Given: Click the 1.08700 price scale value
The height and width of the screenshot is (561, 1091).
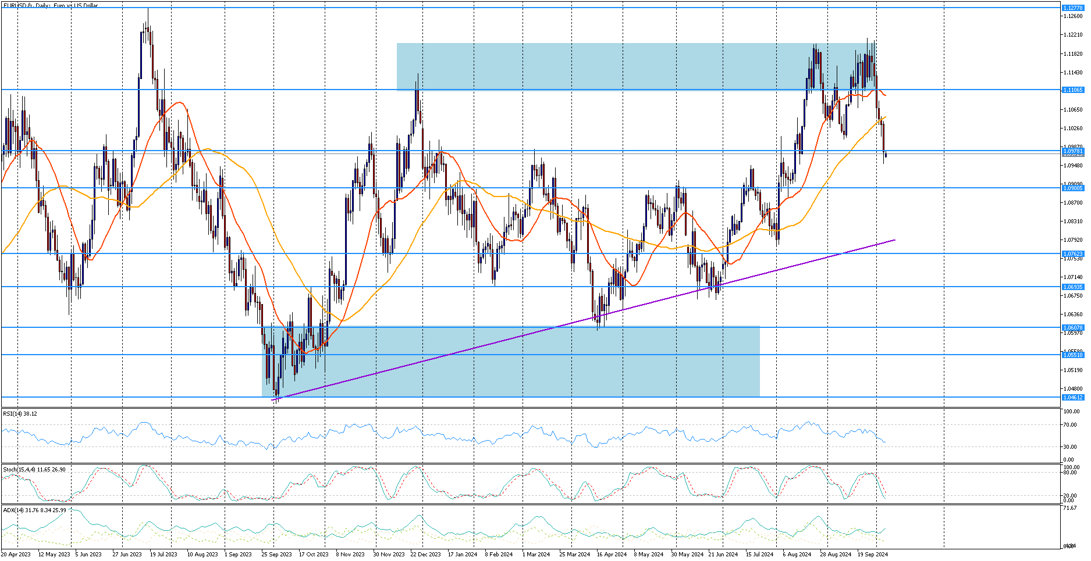Looking at the screenshot, I should coord(1073,202).
